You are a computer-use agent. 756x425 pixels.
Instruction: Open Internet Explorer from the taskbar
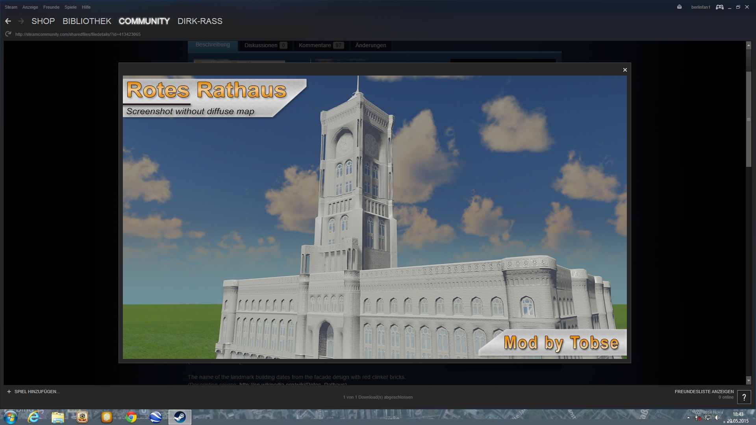click(33, 417)
